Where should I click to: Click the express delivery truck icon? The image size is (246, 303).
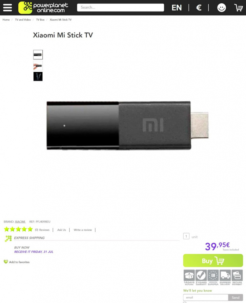(225, 275)
